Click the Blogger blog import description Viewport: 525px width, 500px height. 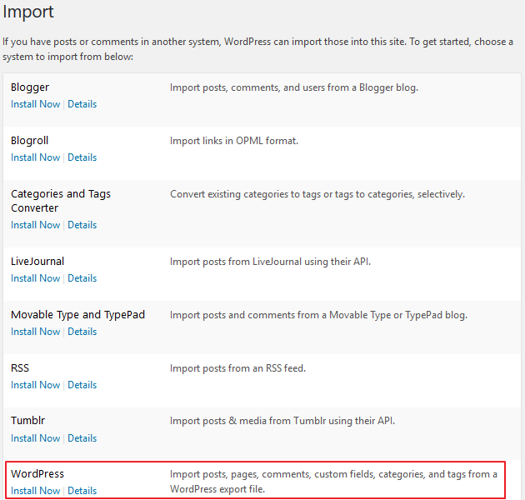pyautogui.click(x=294, y=87)
